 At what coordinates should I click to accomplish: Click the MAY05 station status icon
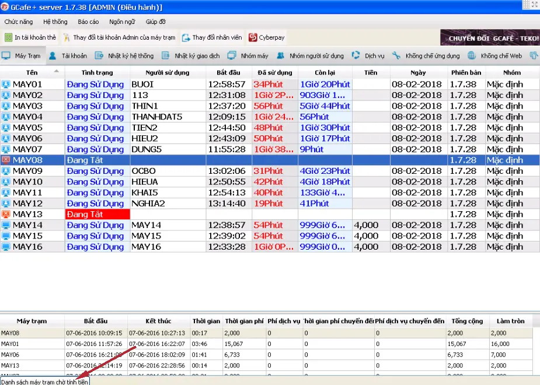click(6, 128)
